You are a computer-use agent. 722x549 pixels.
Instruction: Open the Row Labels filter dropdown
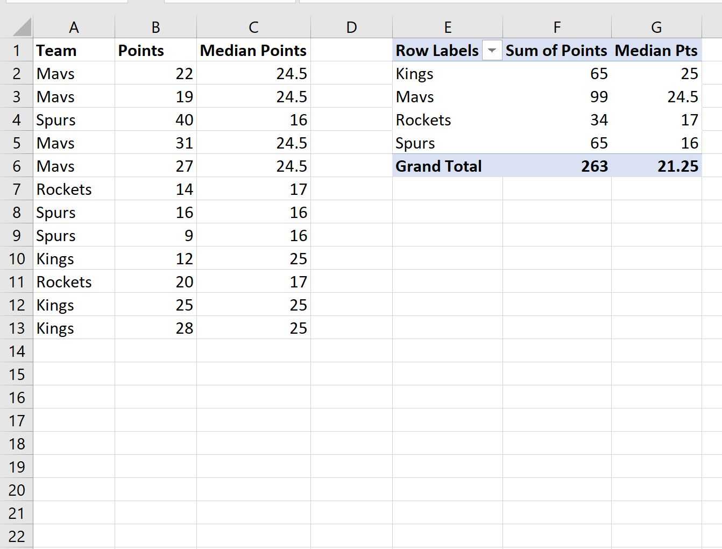tap(492, 51)
